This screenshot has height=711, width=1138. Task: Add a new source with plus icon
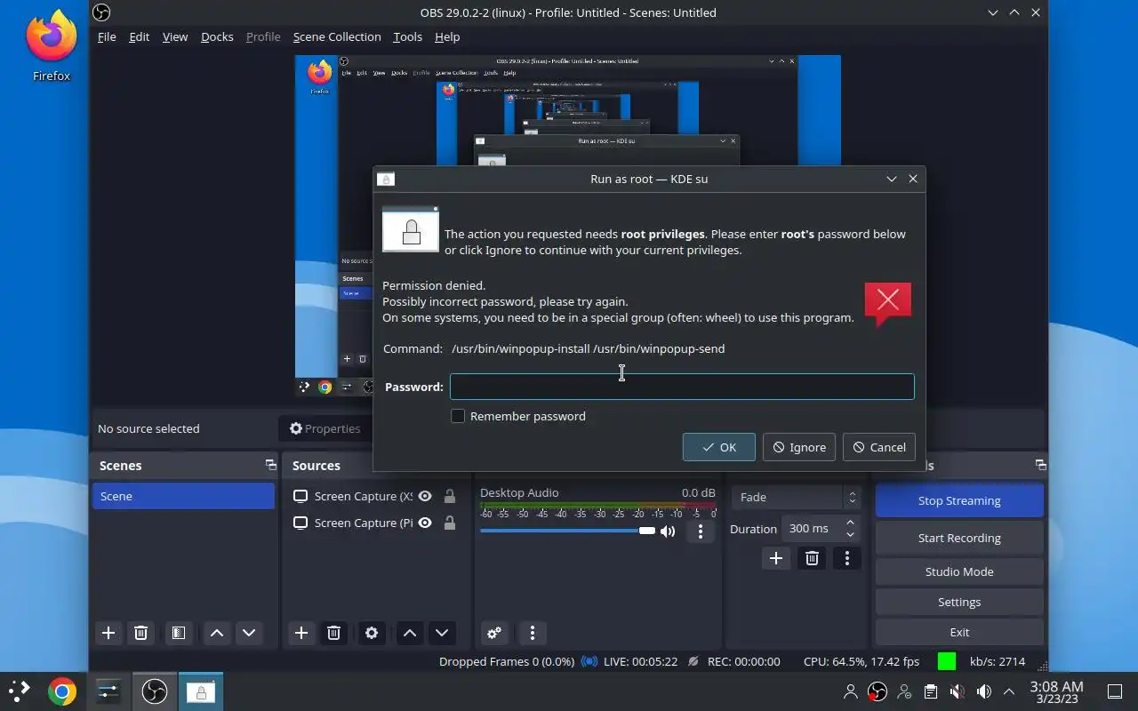(x=301, y=633)
